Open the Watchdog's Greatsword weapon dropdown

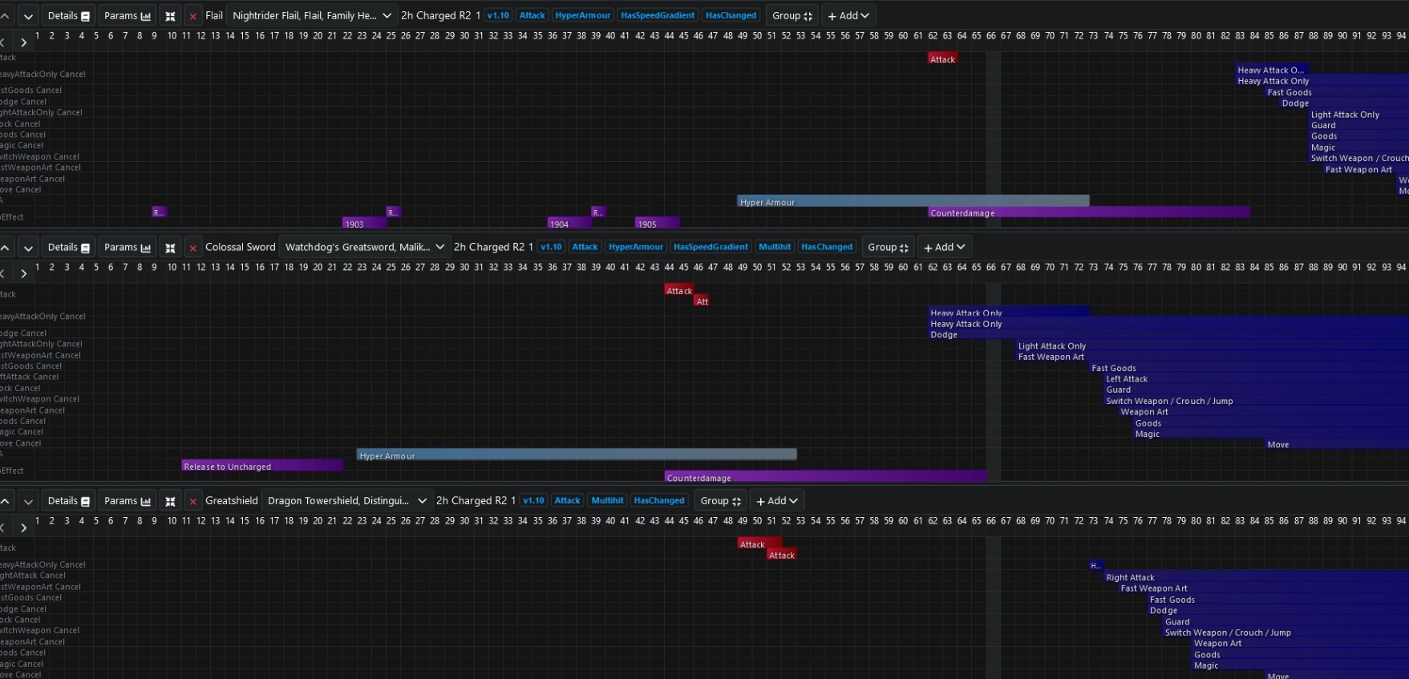[x=364, y=248]
